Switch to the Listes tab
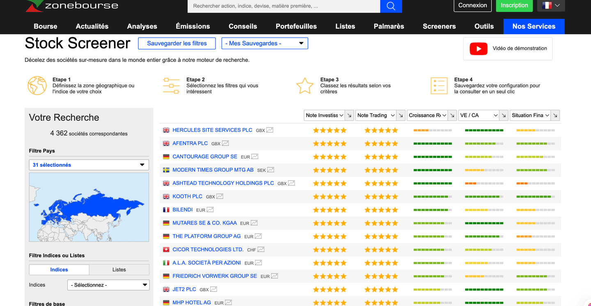Image resolution: width=591 pixels, height=306 pixels. coord(119,270)
